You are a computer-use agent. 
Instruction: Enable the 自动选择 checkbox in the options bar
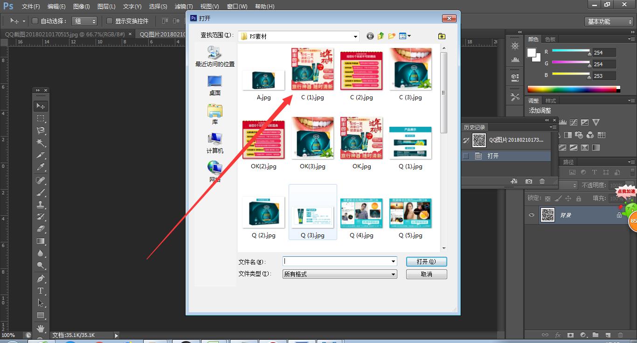pyautogui.click(x=35, y=21)
